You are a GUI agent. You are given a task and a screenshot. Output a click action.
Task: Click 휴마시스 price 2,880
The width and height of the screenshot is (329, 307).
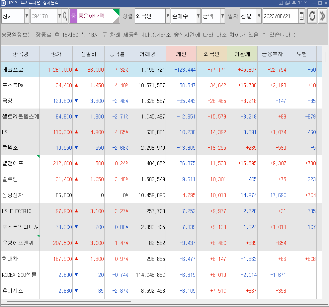(65, 291)
